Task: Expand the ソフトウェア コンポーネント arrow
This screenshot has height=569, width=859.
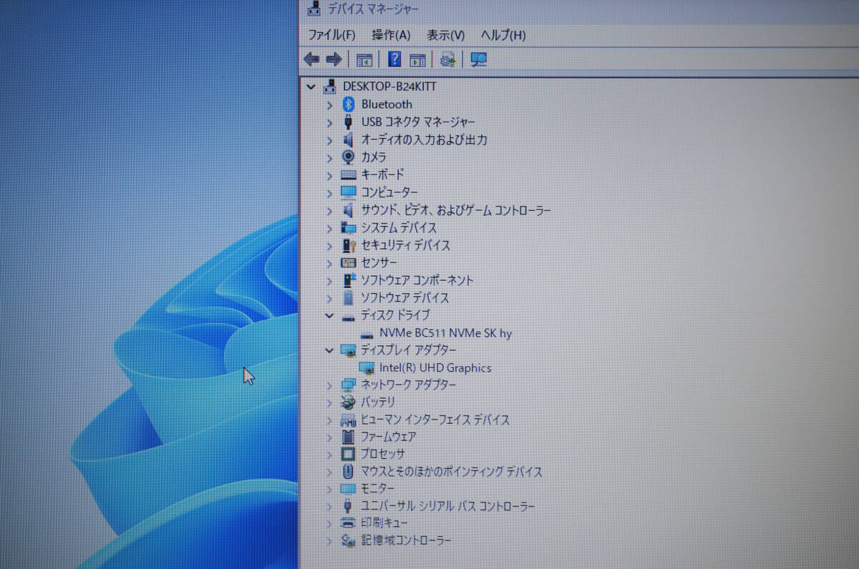Action: 329,280
